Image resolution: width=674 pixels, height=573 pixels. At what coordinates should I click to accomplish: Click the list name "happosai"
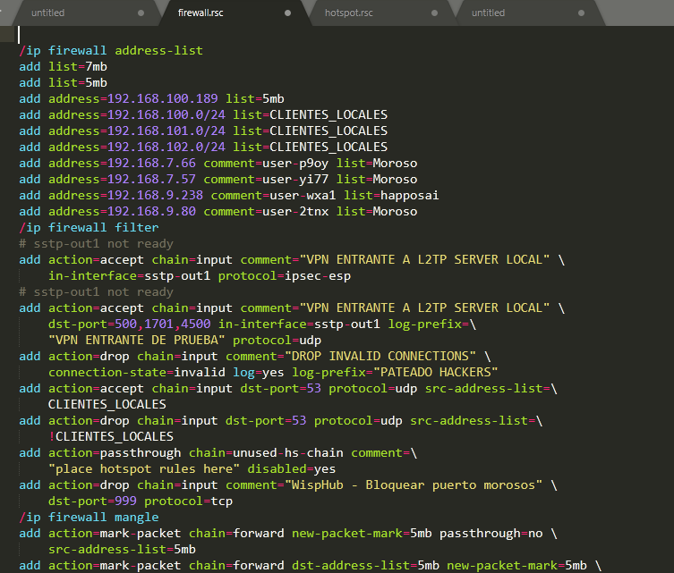pos(409,195)
